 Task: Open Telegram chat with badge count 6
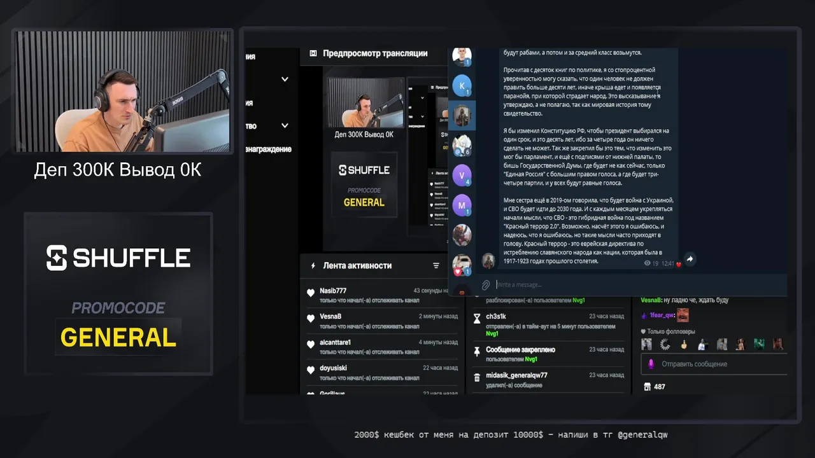(462, 144)
